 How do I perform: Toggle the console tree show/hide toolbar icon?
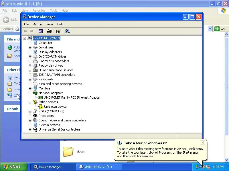41,31
